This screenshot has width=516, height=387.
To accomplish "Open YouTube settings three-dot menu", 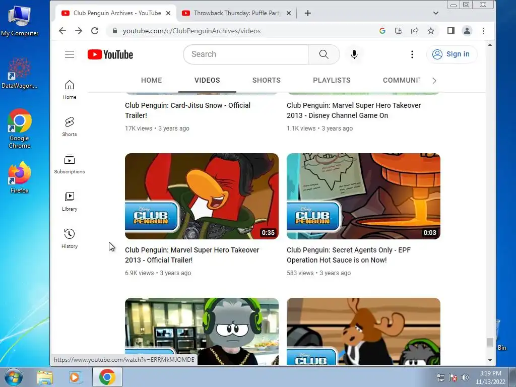I will coord(412,54).
